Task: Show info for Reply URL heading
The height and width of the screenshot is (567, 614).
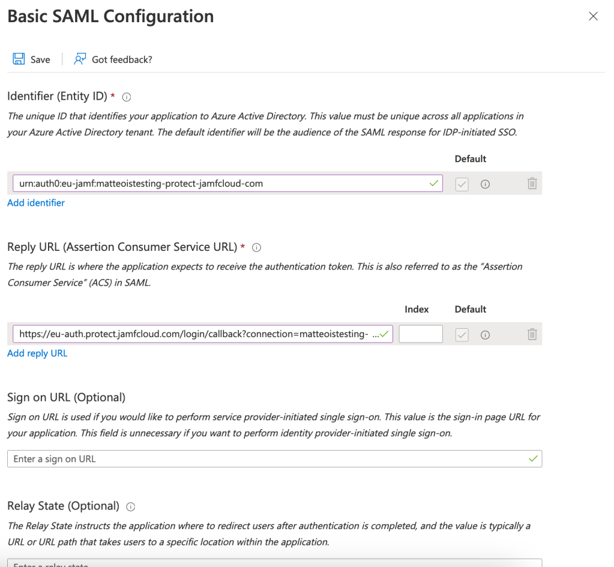Action: 256,247
